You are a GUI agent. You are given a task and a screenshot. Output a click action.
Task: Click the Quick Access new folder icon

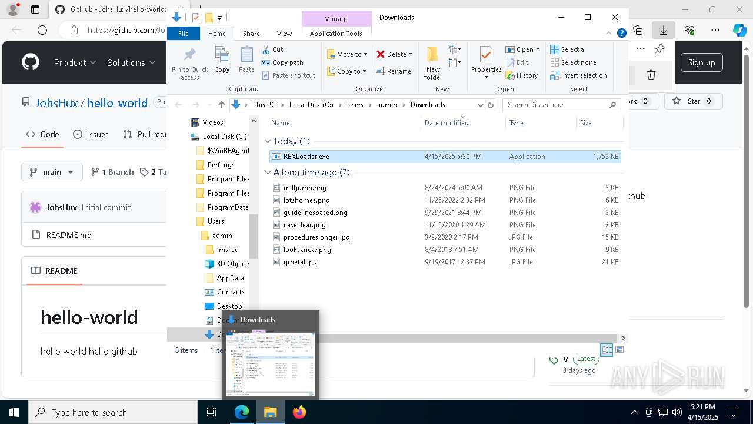208,18
